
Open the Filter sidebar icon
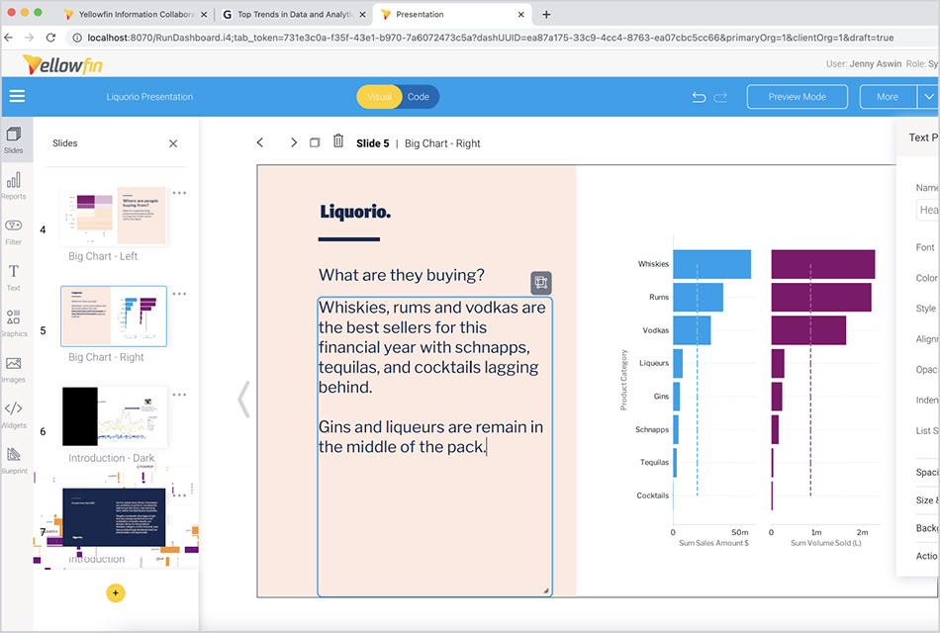[x=14, y=230]
